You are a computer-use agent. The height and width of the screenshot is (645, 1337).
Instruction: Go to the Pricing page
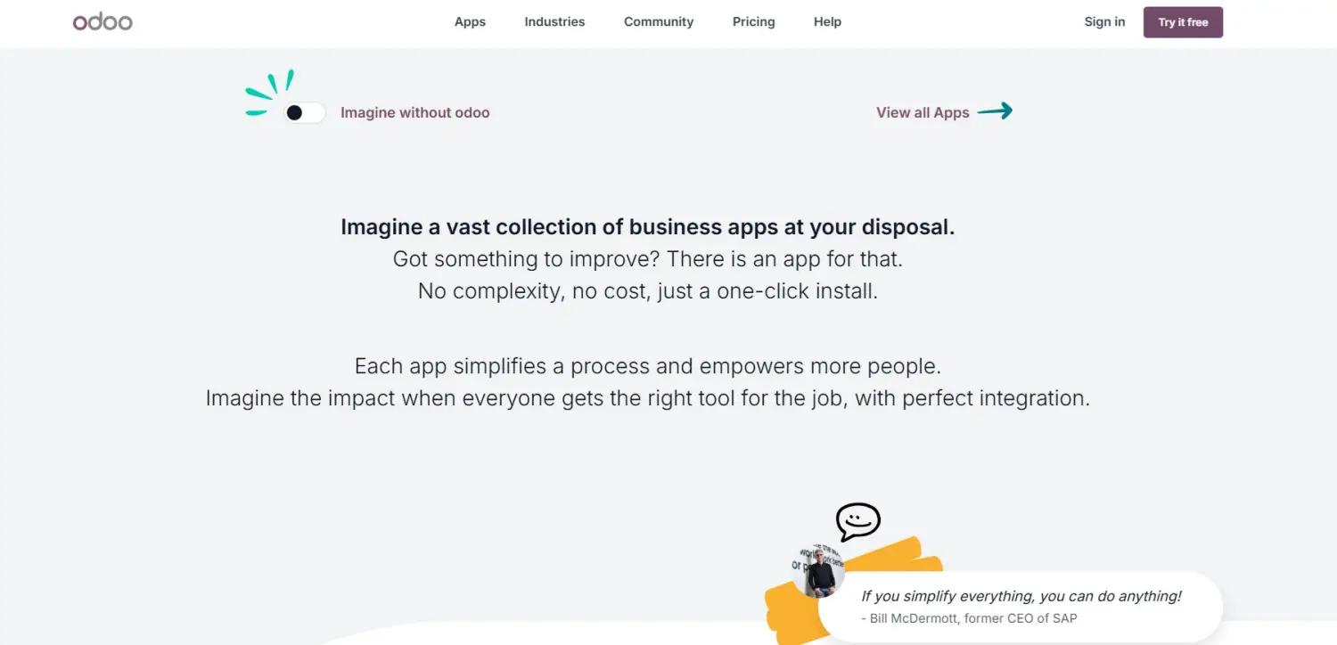coord(754,21)
